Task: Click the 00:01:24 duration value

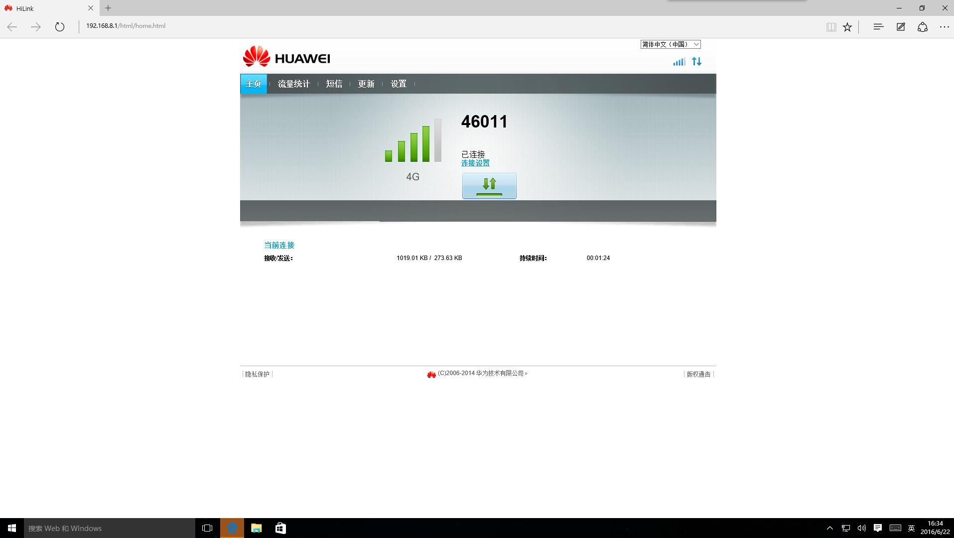Action: click(598, 258)
